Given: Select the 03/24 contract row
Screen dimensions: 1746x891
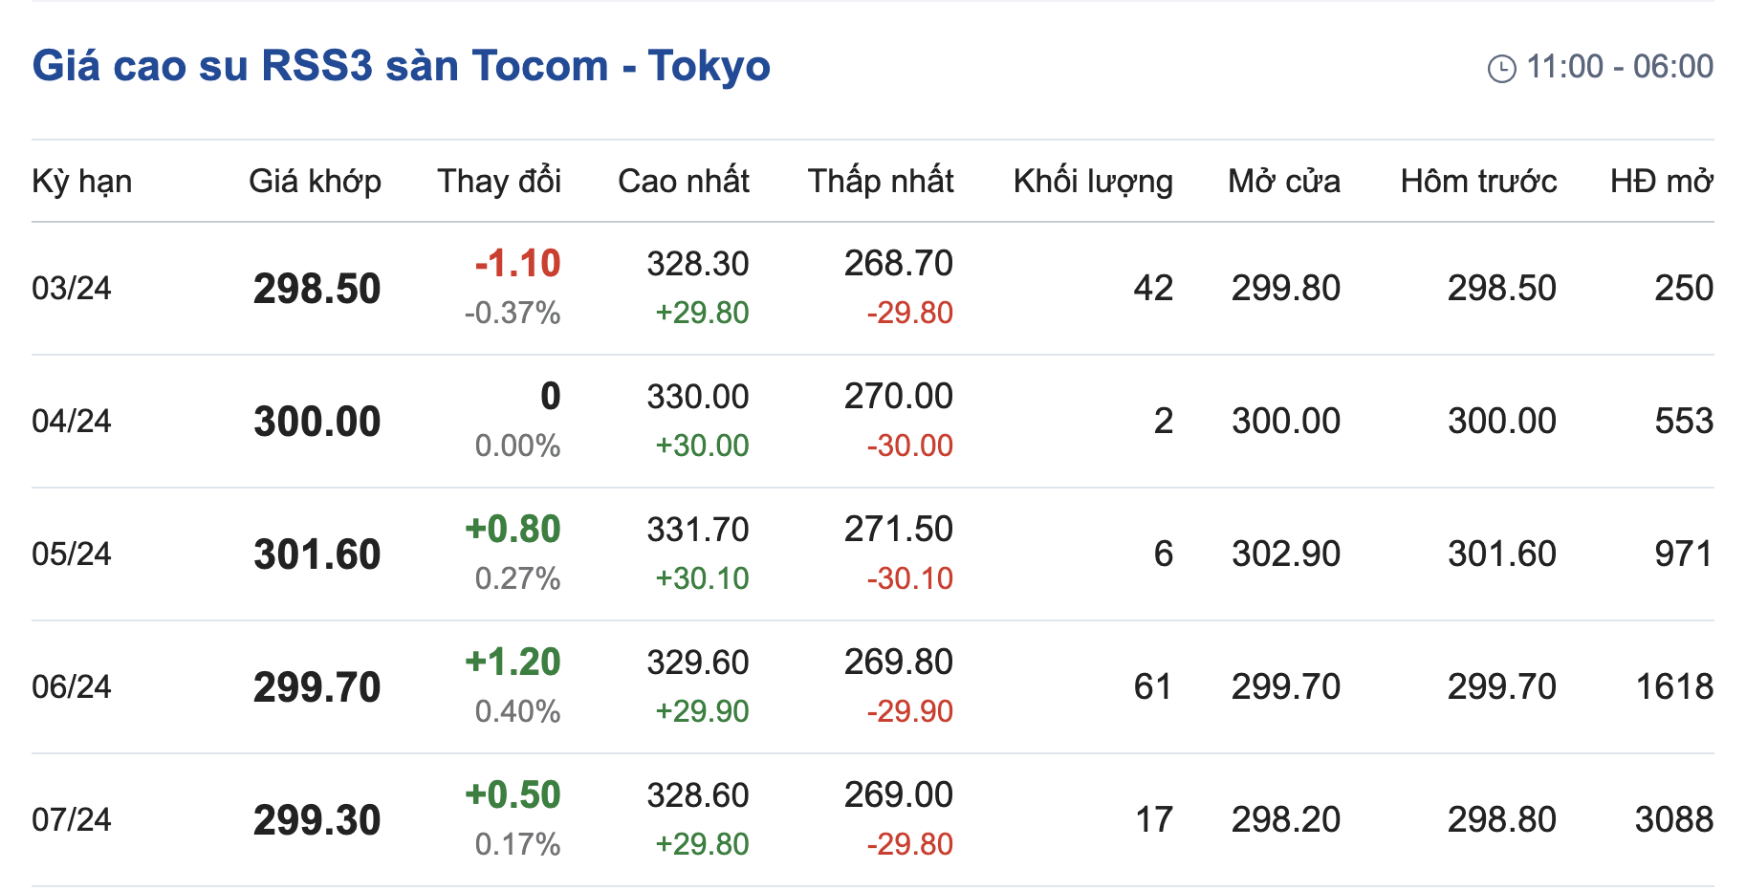Looking at the screenshot, I should [x=72, y=288].
